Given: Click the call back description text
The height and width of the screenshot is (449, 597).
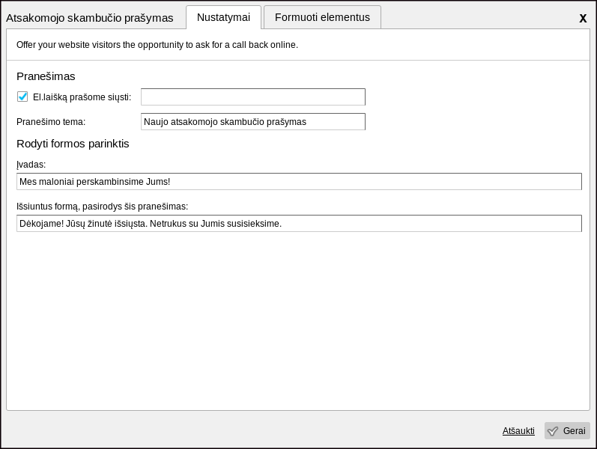Looking at the screenshot, I should point(157,45).
